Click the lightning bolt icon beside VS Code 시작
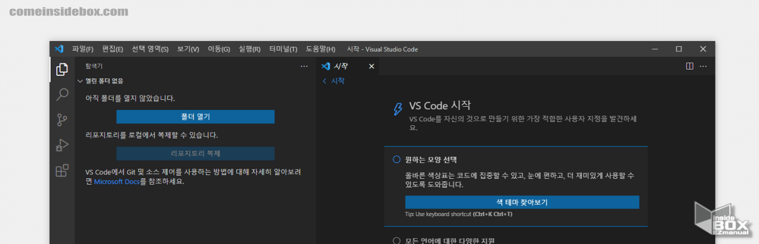 pyautogui.click(x=397, y=109)
